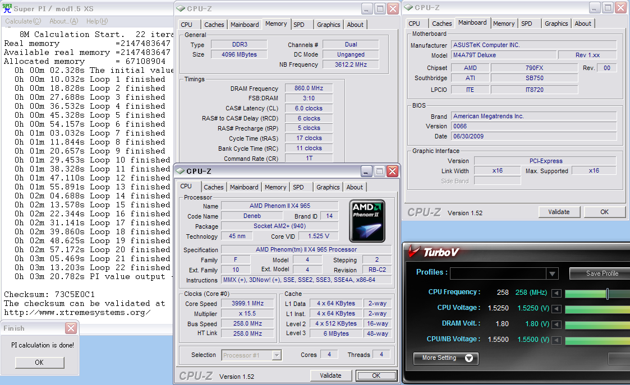Open the Help menu in Super PI
This screenshot has height=385, width=630.
[97, 21]
